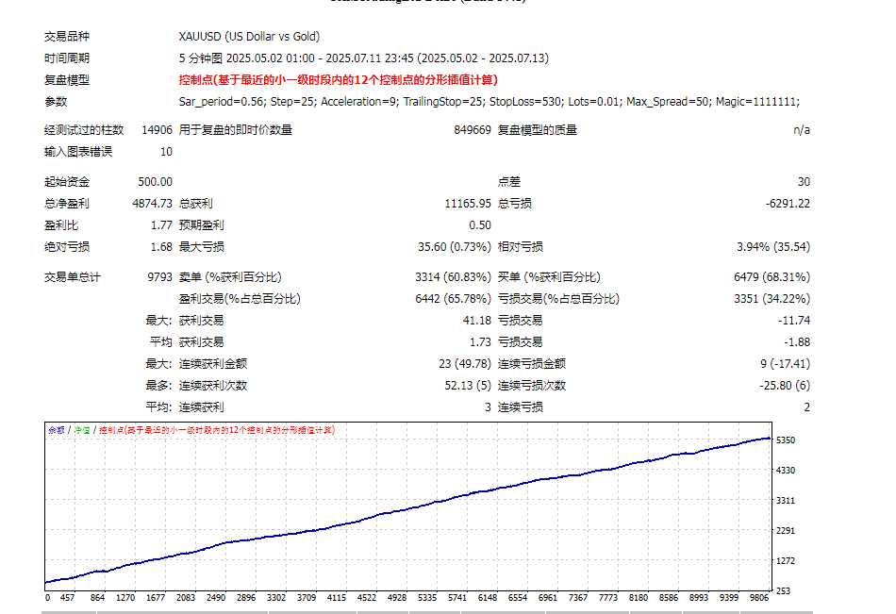Click chart y-axis label 253
The width and height of the screenshot is (896, 614).
(x=784, y=591)
